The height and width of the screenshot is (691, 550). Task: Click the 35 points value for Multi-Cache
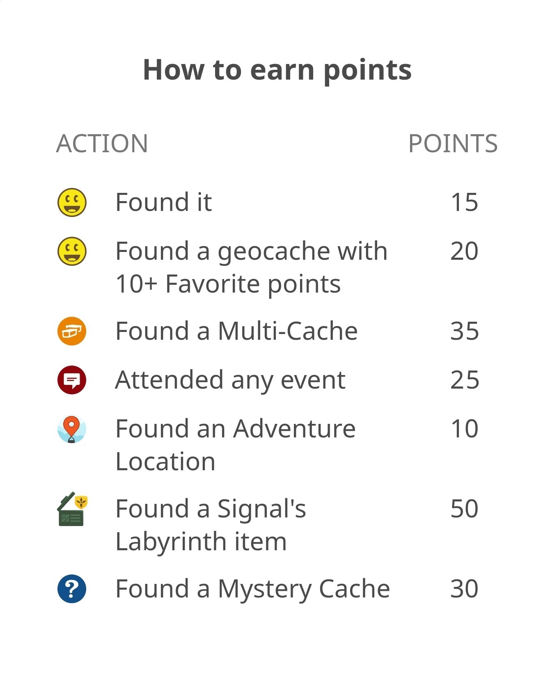pos(464,331)
